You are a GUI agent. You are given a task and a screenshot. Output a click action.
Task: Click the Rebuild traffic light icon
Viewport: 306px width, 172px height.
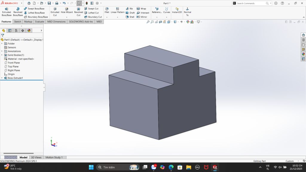[x=87, y=3]
